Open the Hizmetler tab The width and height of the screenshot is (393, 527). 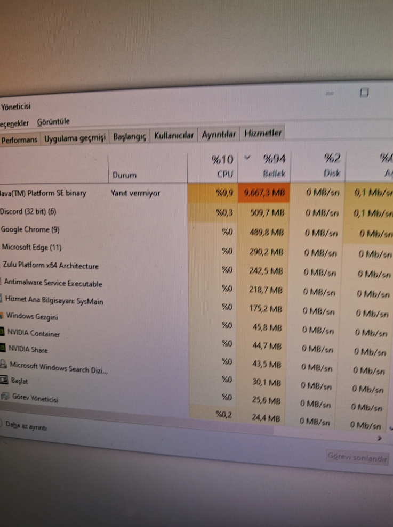point(263,133)
